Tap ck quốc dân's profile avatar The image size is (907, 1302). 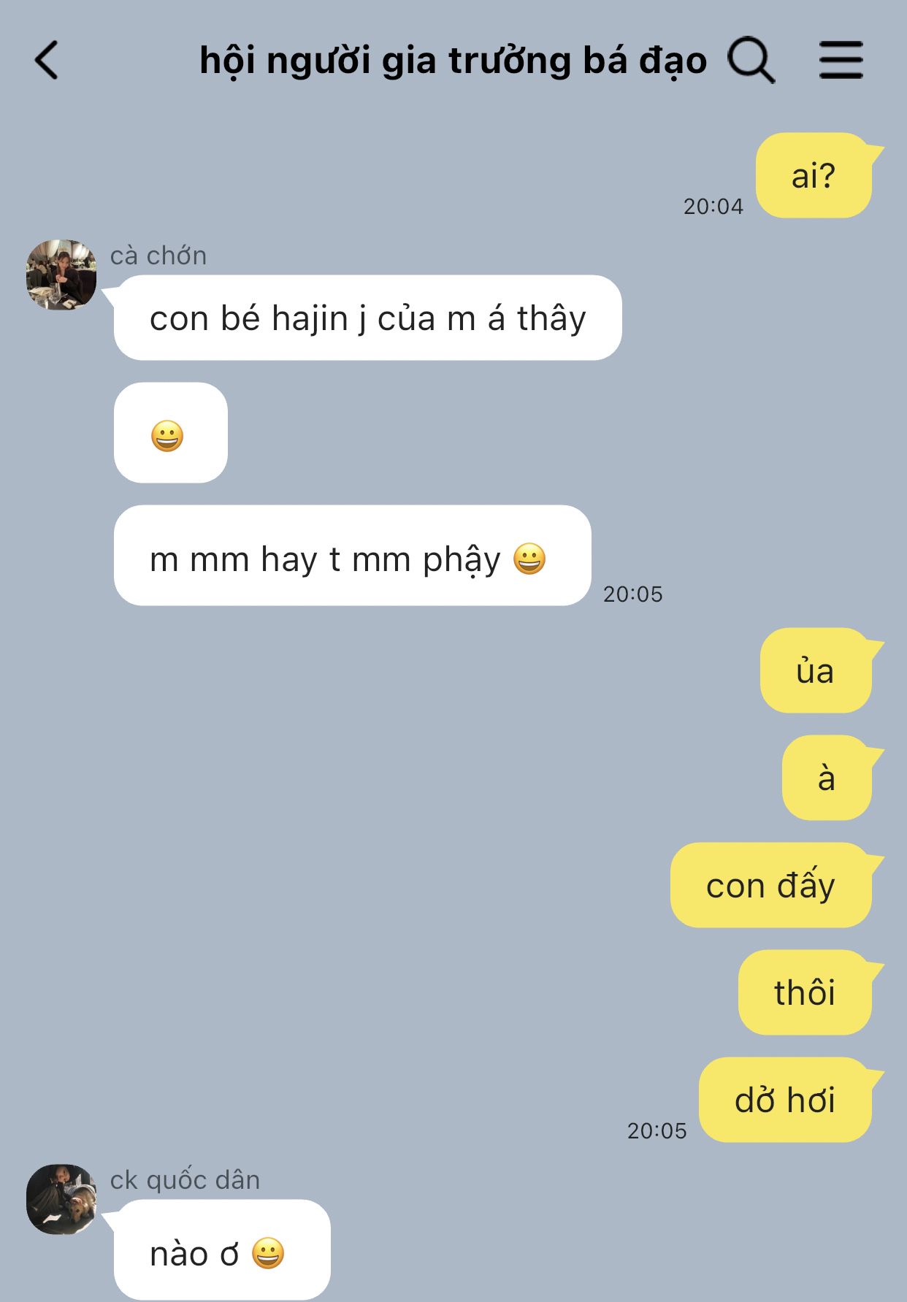click(61, 1199)
